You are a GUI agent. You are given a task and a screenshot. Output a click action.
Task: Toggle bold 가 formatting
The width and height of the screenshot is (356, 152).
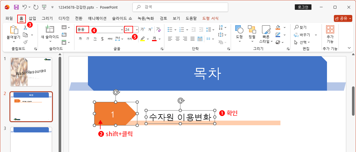(80, 39)
